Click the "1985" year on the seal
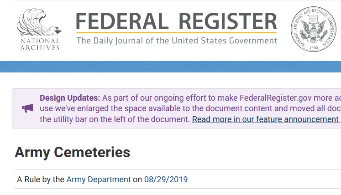Screen dimensions: 341x195 313,46
